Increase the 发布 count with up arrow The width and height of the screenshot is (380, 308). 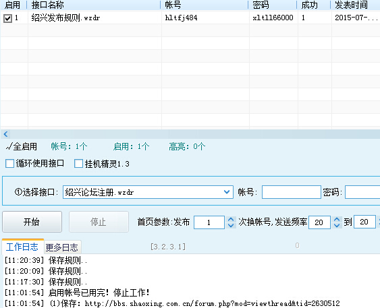231,219
